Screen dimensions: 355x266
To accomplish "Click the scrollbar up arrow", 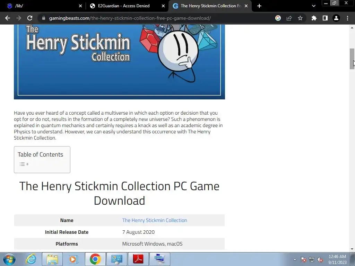I will (x=352, y=28).
